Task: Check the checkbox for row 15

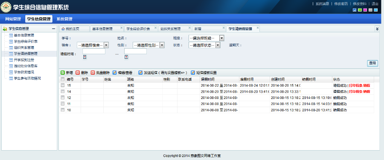Action: coord(62,85)
